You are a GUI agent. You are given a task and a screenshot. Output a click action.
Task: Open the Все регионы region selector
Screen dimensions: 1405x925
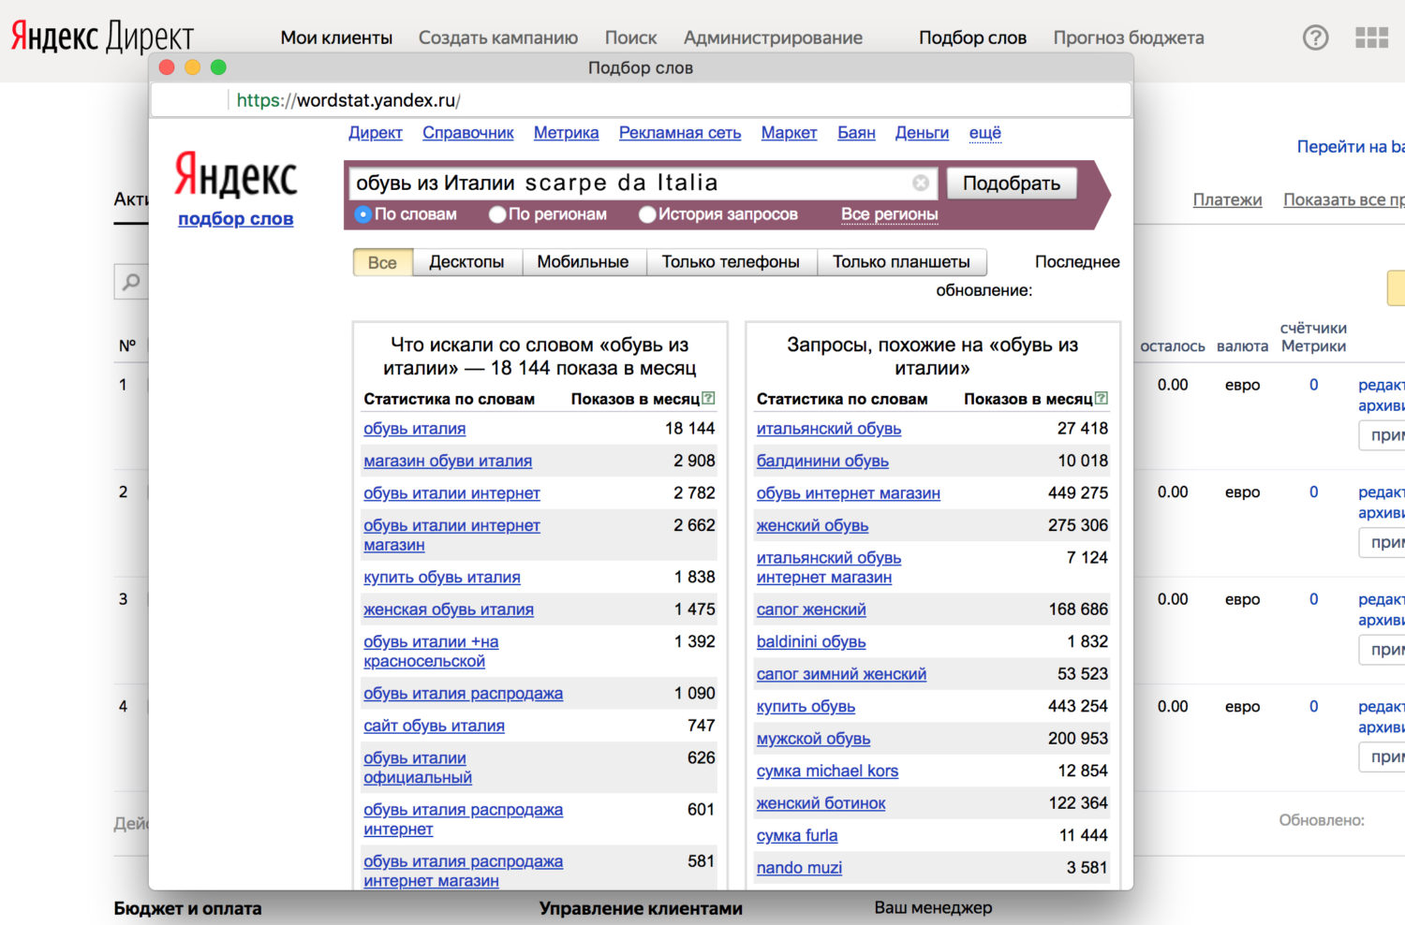point(889,214)
